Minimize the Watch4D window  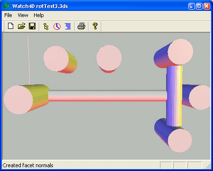coord(192,6)
